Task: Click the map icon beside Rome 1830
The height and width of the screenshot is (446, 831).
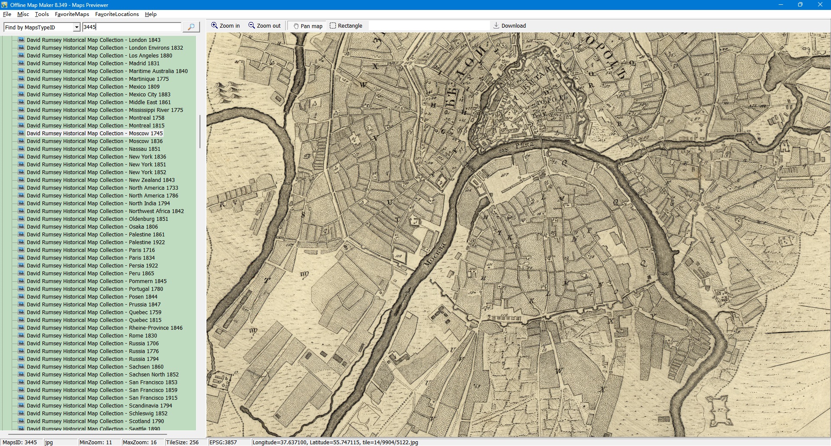Action: (21, 335)
